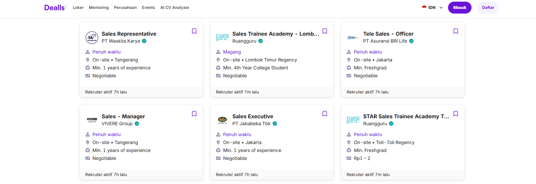Open the Events menu item
The image size is (536, 184).
148,8
